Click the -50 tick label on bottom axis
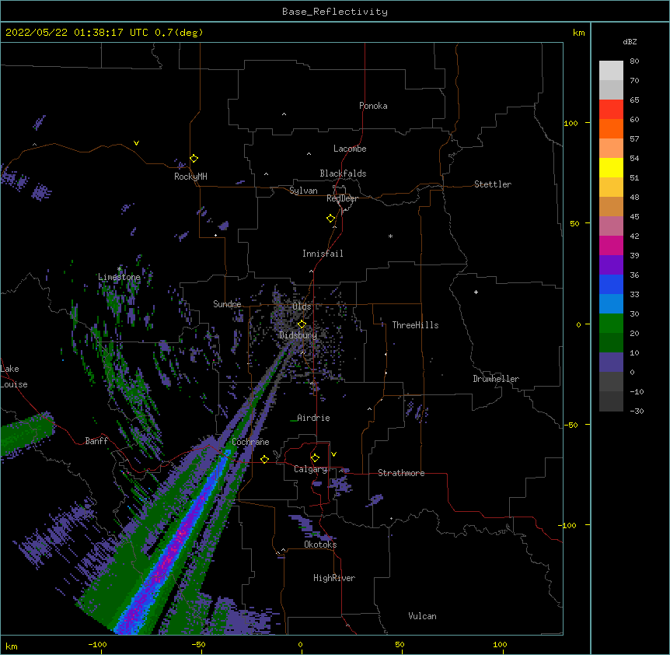This screenshot has width=670, height=655. pyautogui.click(x=198, y=645)
